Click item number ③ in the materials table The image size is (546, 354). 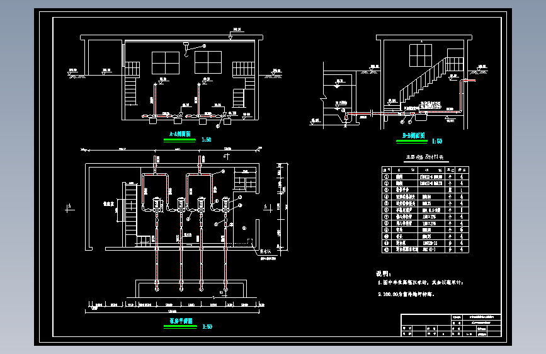pyautogui.click(x=386, y=190)
